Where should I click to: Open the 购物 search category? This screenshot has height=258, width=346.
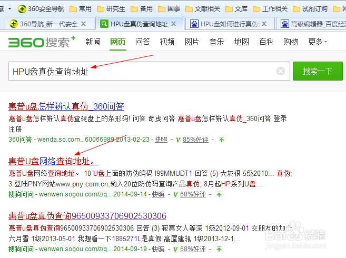pyautogui.click(x=291, y=42)
